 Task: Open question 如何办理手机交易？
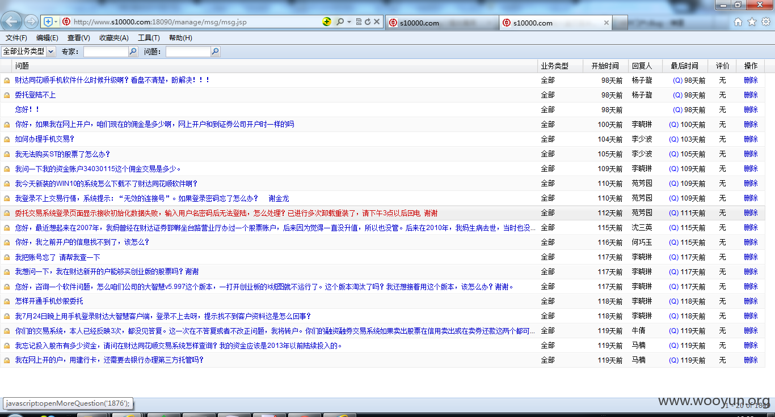point(44,139)
